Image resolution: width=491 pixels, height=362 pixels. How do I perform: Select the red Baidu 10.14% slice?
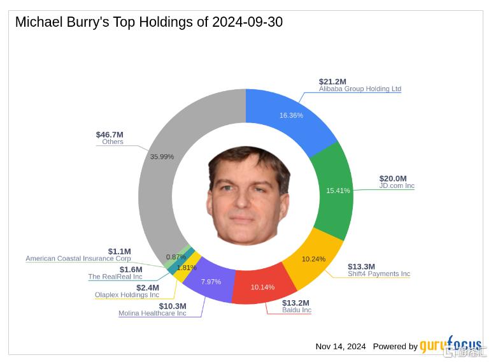(x=262, y=286)
